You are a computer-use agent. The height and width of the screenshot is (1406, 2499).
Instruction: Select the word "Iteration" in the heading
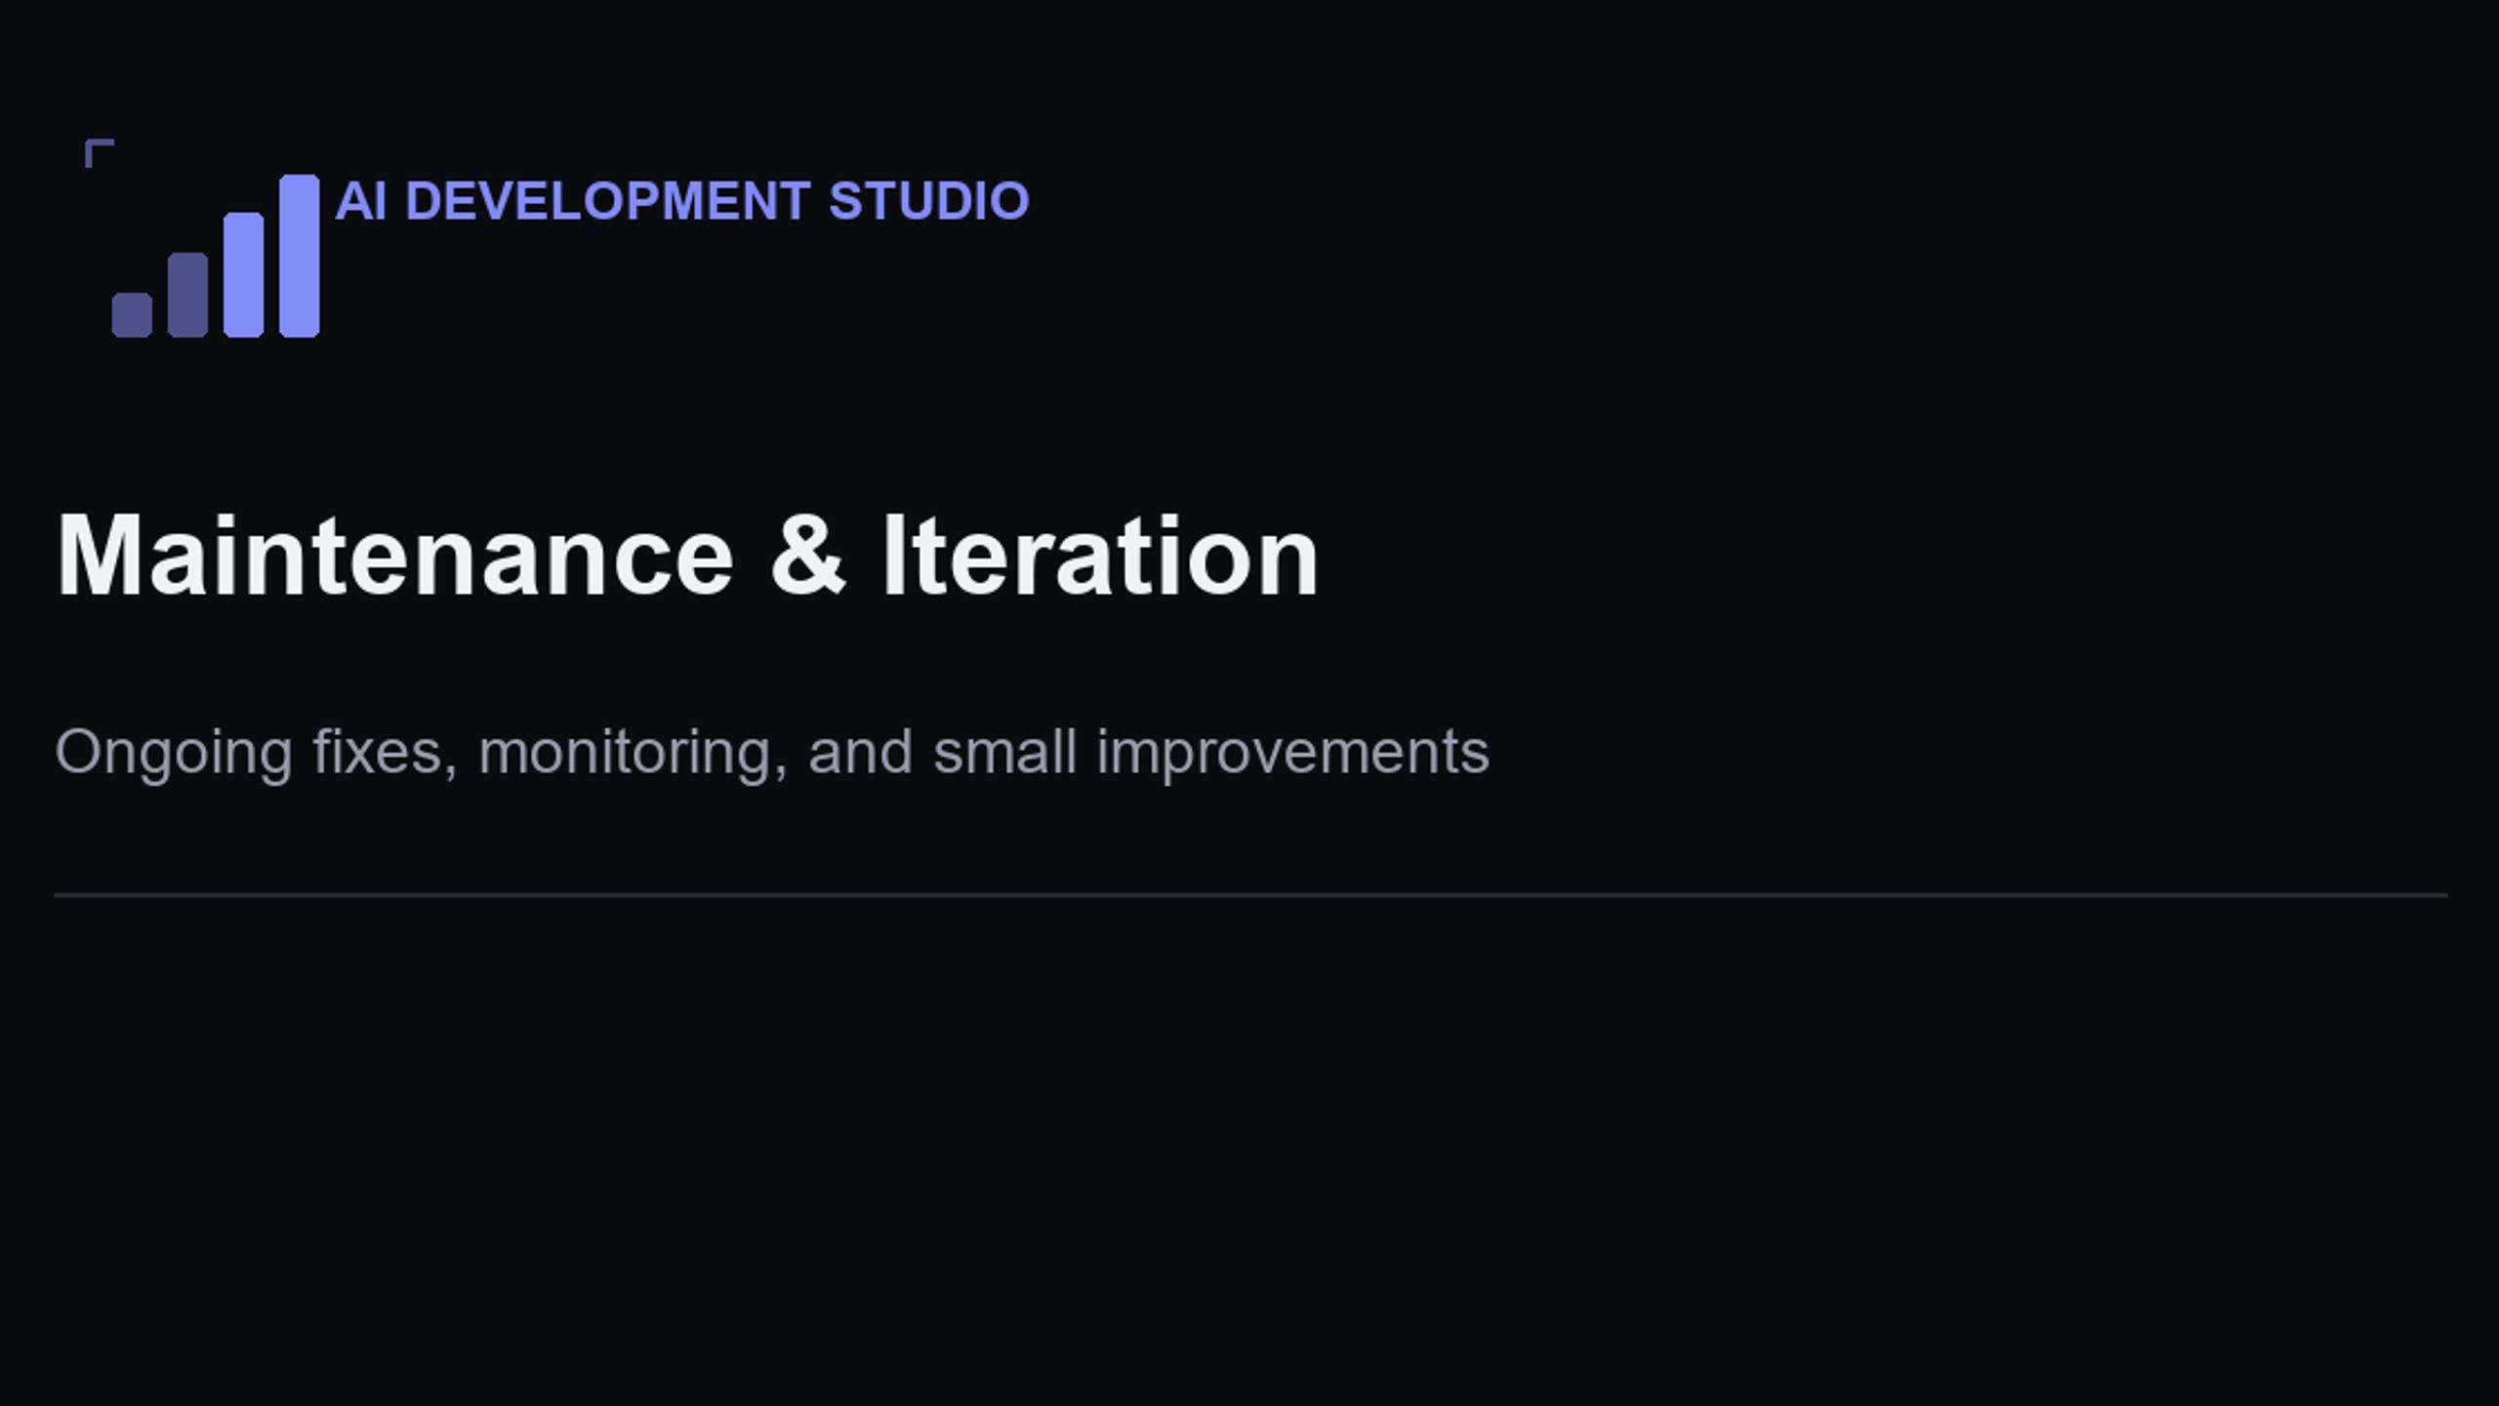pos(1100,556)
